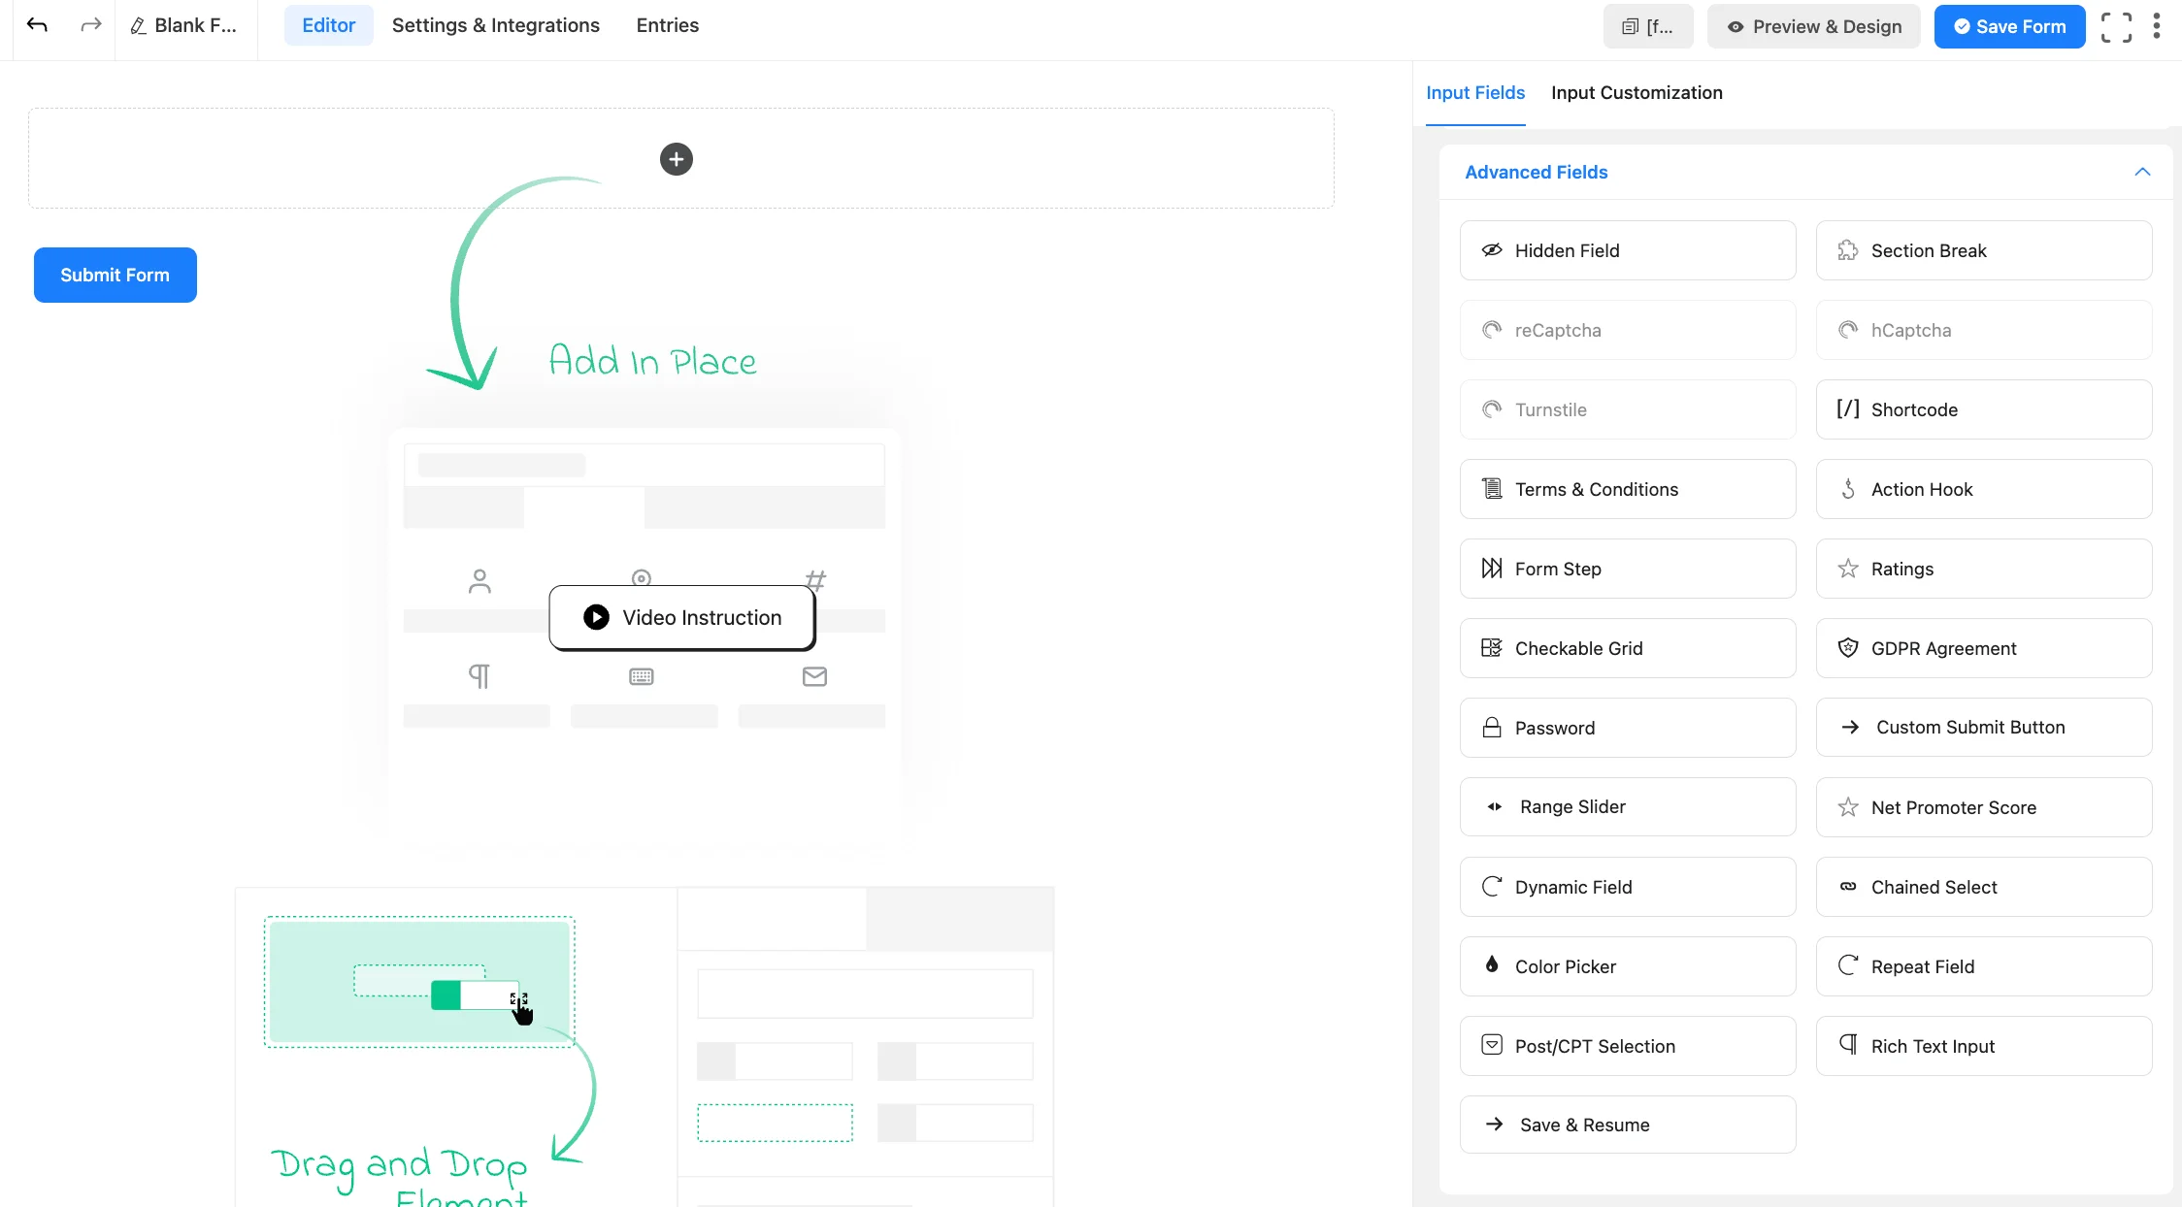Add a Color Picker field

tap(1628, 966)
